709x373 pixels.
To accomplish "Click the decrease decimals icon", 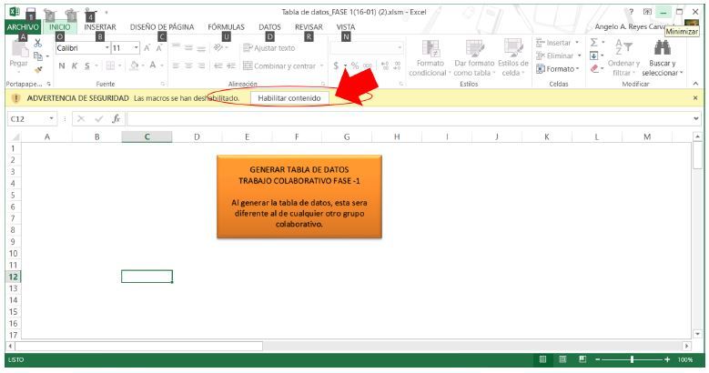I will pos(397,66).
